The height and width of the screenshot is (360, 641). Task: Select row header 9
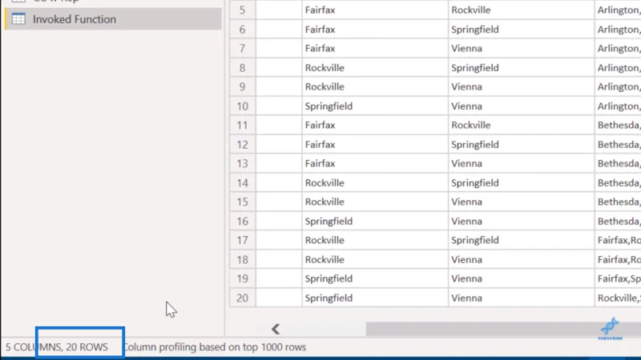tap(243, 86)
